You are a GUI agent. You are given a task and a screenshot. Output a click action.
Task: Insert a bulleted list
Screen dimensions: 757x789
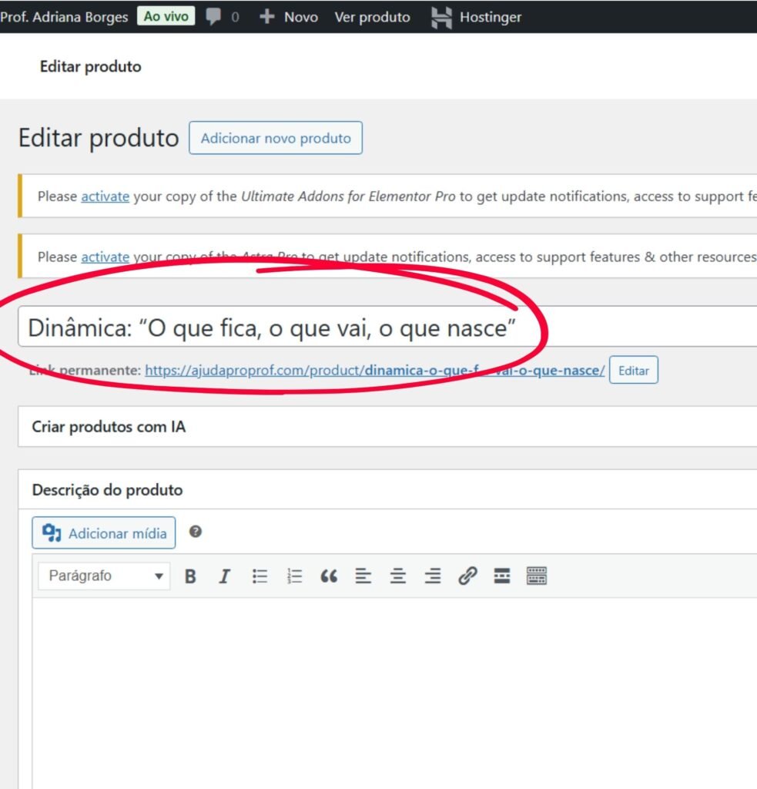click(x=260, y=576)
